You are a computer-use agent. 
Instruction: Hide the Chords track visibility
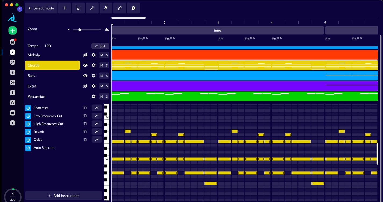(85, 65)
